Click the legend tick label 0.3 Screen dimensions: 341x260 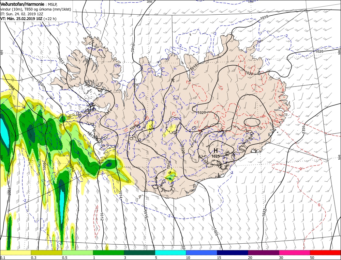pyautogui.click(x=33, y=258)
